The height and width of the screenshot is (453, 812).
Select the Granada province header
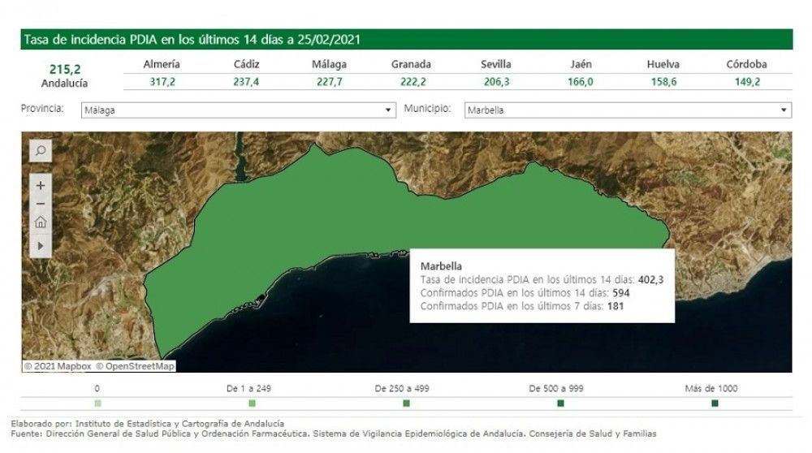[x=411, y=64]
